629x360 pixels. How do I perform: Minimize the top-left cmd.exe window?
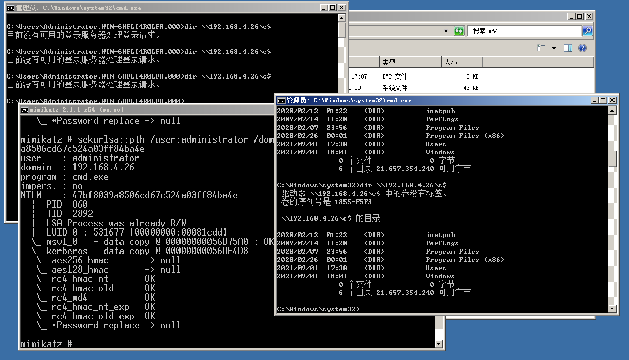tap(324, 8)
